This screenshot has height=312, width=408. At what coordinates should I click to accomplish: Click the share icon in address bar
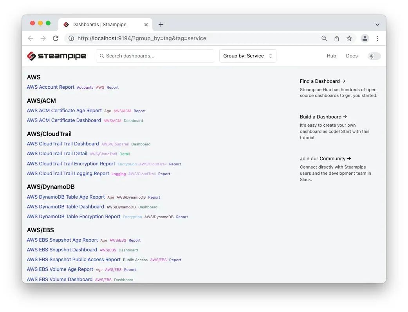click(x=337, y=38)
